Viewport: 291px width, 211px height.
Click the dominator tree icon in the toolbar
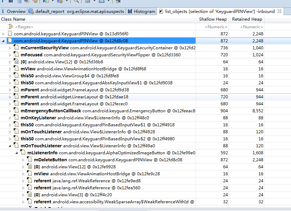pos(19,1)
